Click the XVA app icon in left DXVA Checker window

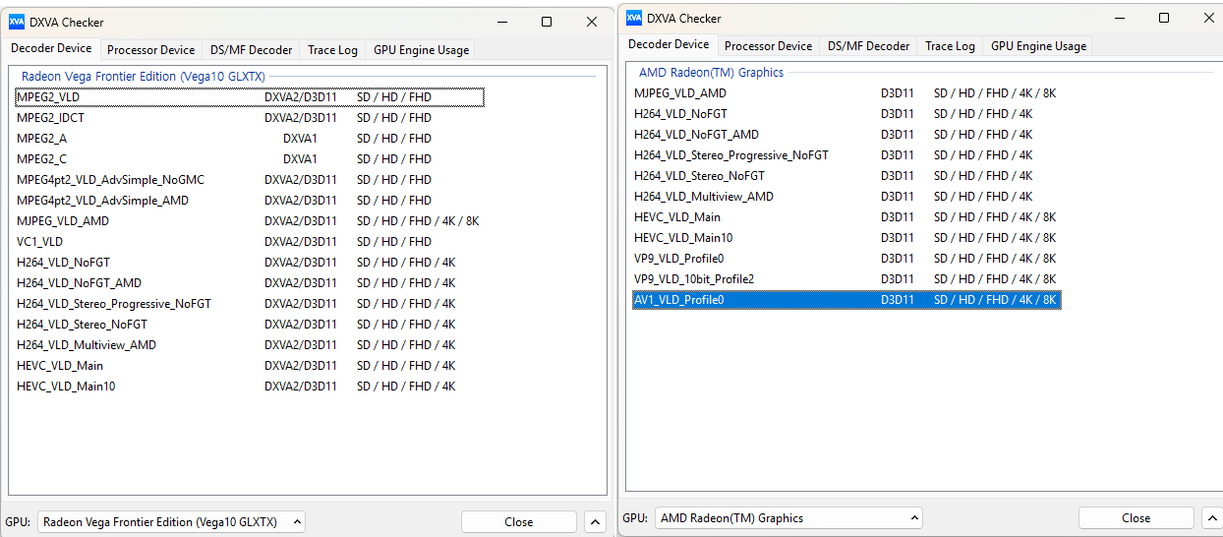(17, 22)
